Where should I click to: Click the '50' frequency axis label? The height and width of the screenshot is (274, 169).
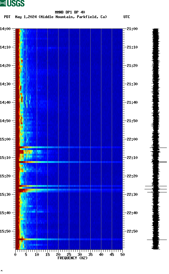pos(122,255)
